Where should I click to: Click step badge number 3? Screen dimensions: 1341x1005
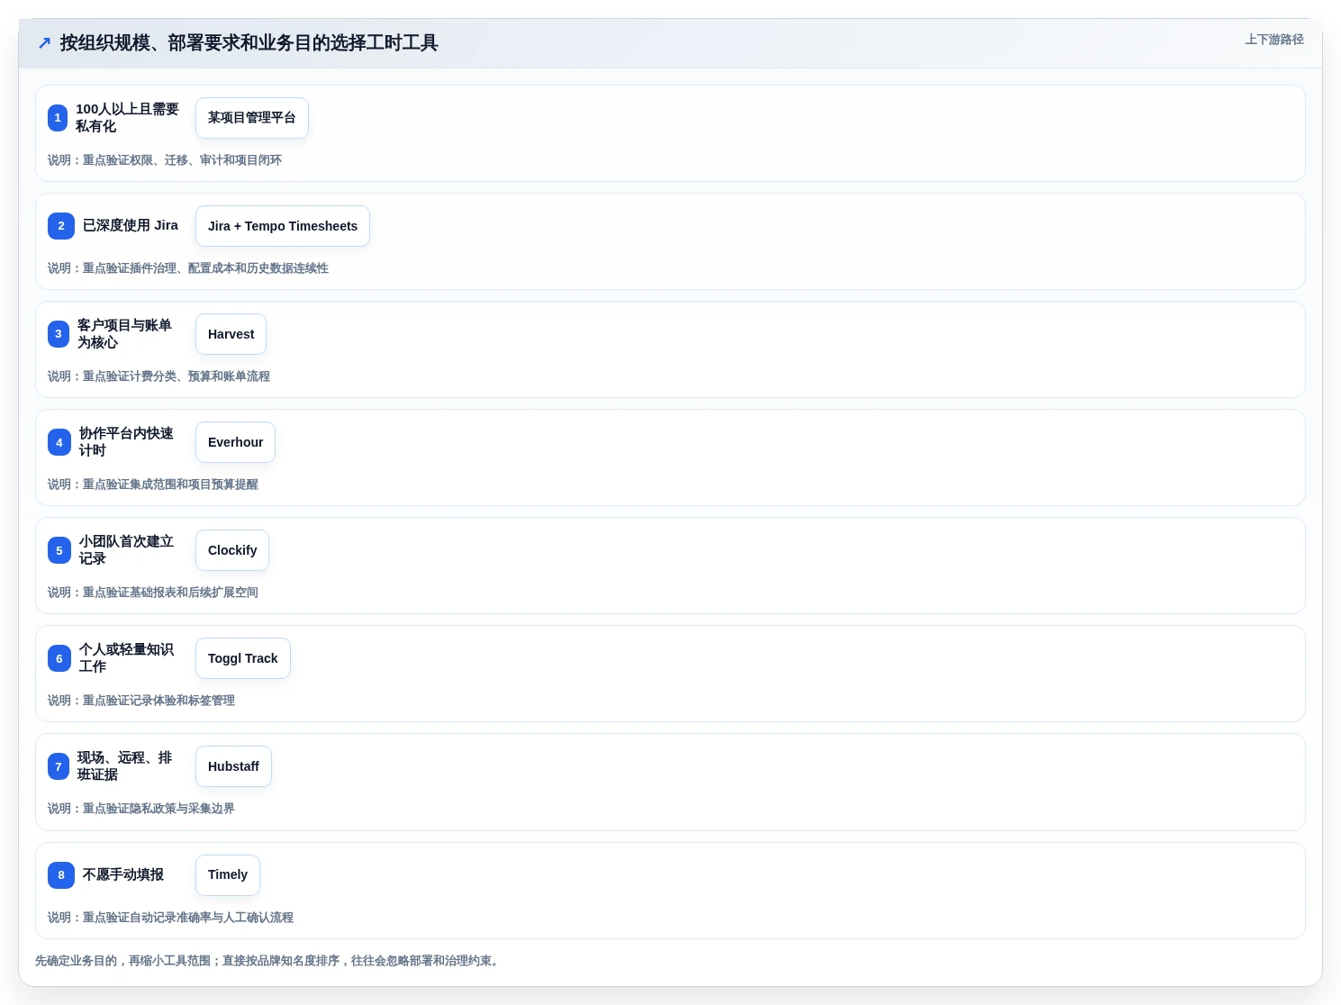[x=59, y=334]
